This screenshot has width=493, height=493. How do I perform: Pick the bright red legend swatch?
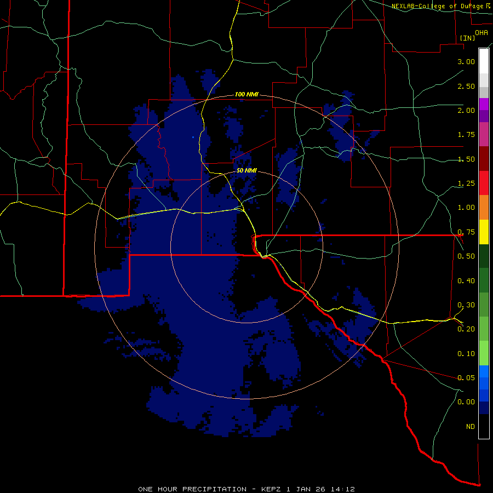coord(484,183)
